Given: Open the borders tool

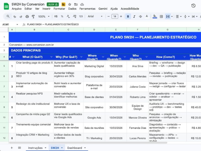Looking at the screenshot, I should click(x=161, y=17).
